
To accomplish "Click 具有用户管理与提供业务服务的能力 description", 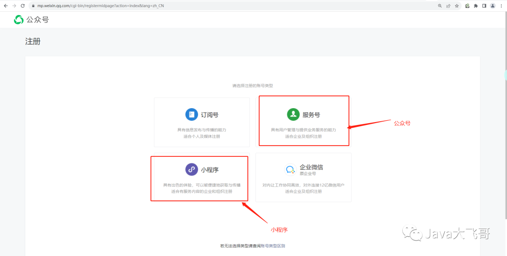I will [x=303, y=130].
